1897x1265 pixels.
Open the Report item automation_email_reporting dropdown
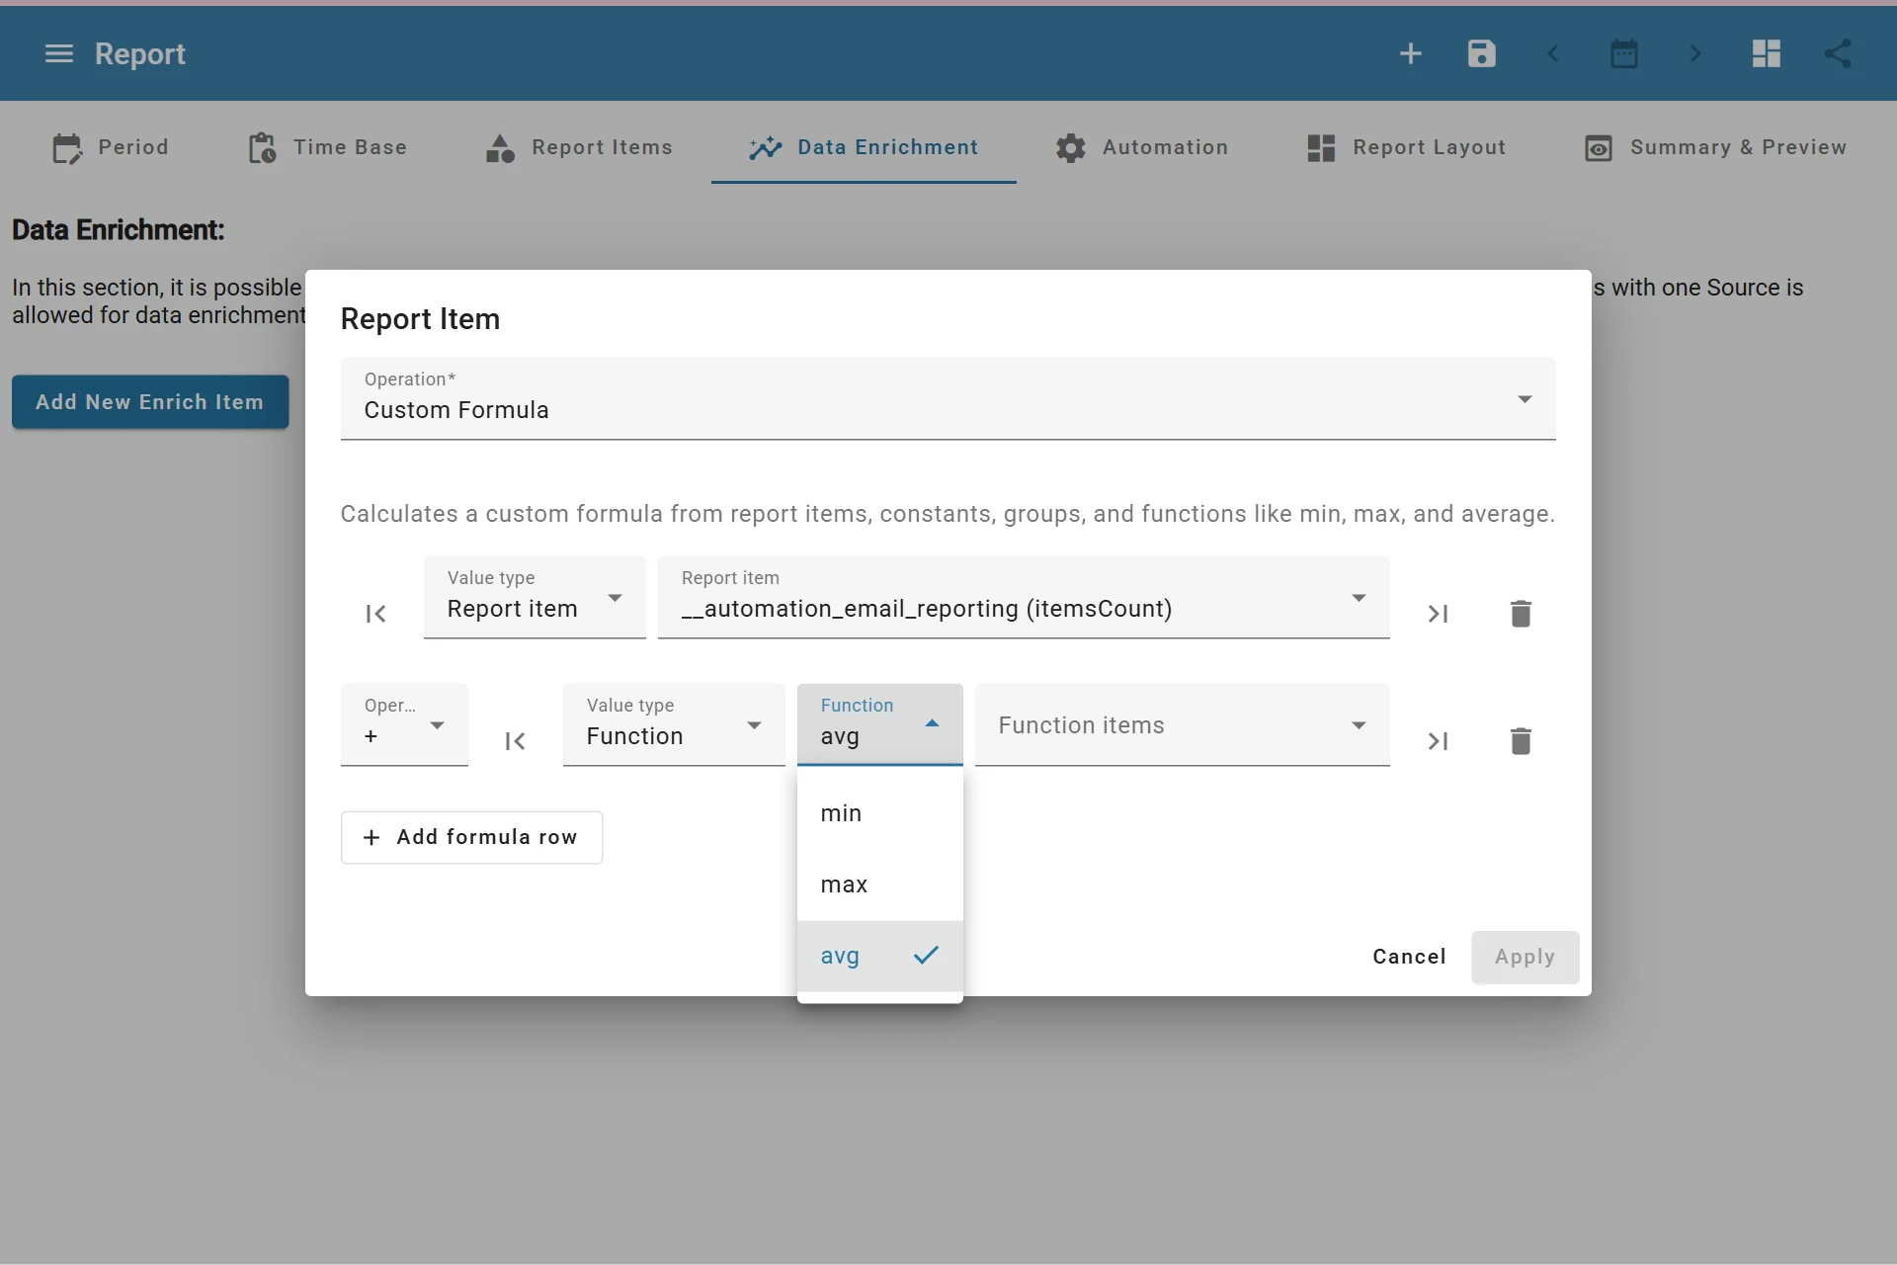tap(1024, 598)
